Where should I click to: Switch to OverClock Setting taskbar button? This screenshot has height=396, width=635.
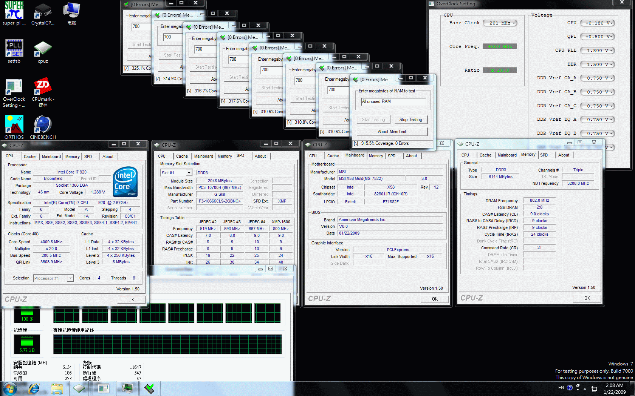(103, 388)
